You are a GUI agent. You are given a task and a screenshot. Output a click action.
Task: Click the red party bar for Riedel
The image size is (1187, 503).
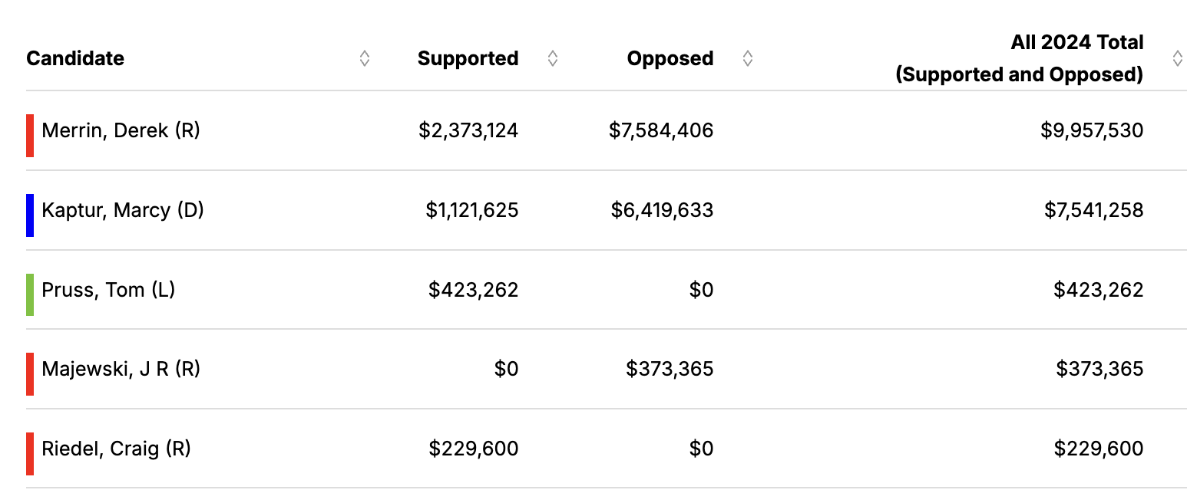click(30, 454)
